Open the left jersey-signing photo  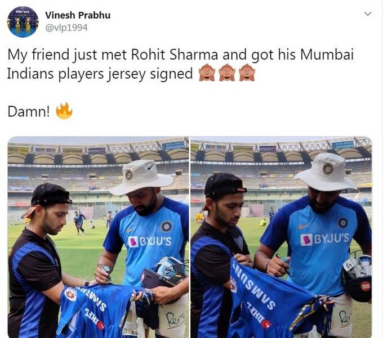98,237
